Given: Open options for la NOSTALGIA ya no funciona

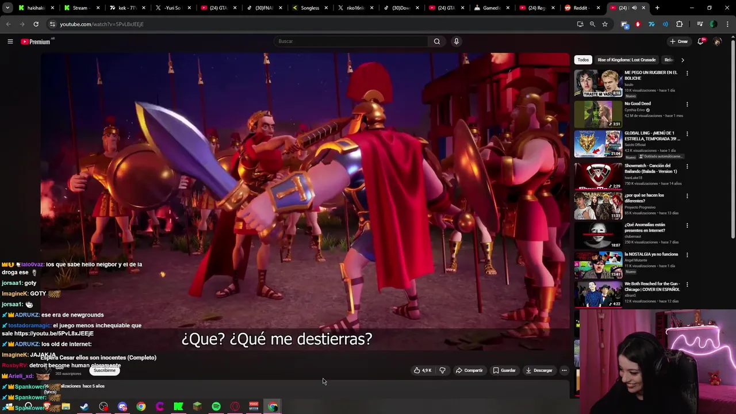Looking at the screenshot, I should [x=687, y=255].
